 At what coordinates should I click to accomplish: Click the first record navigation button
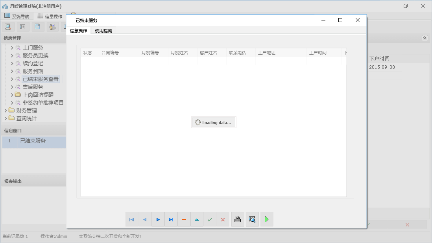point(132,219)
